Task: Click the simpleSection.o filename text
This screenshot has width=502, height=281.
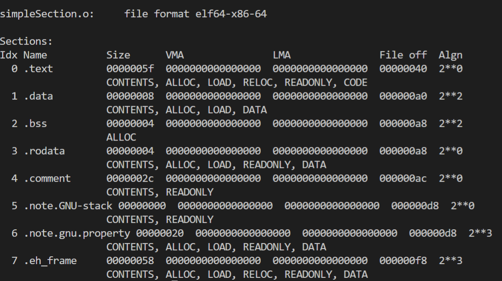Action: click(47, 14)
